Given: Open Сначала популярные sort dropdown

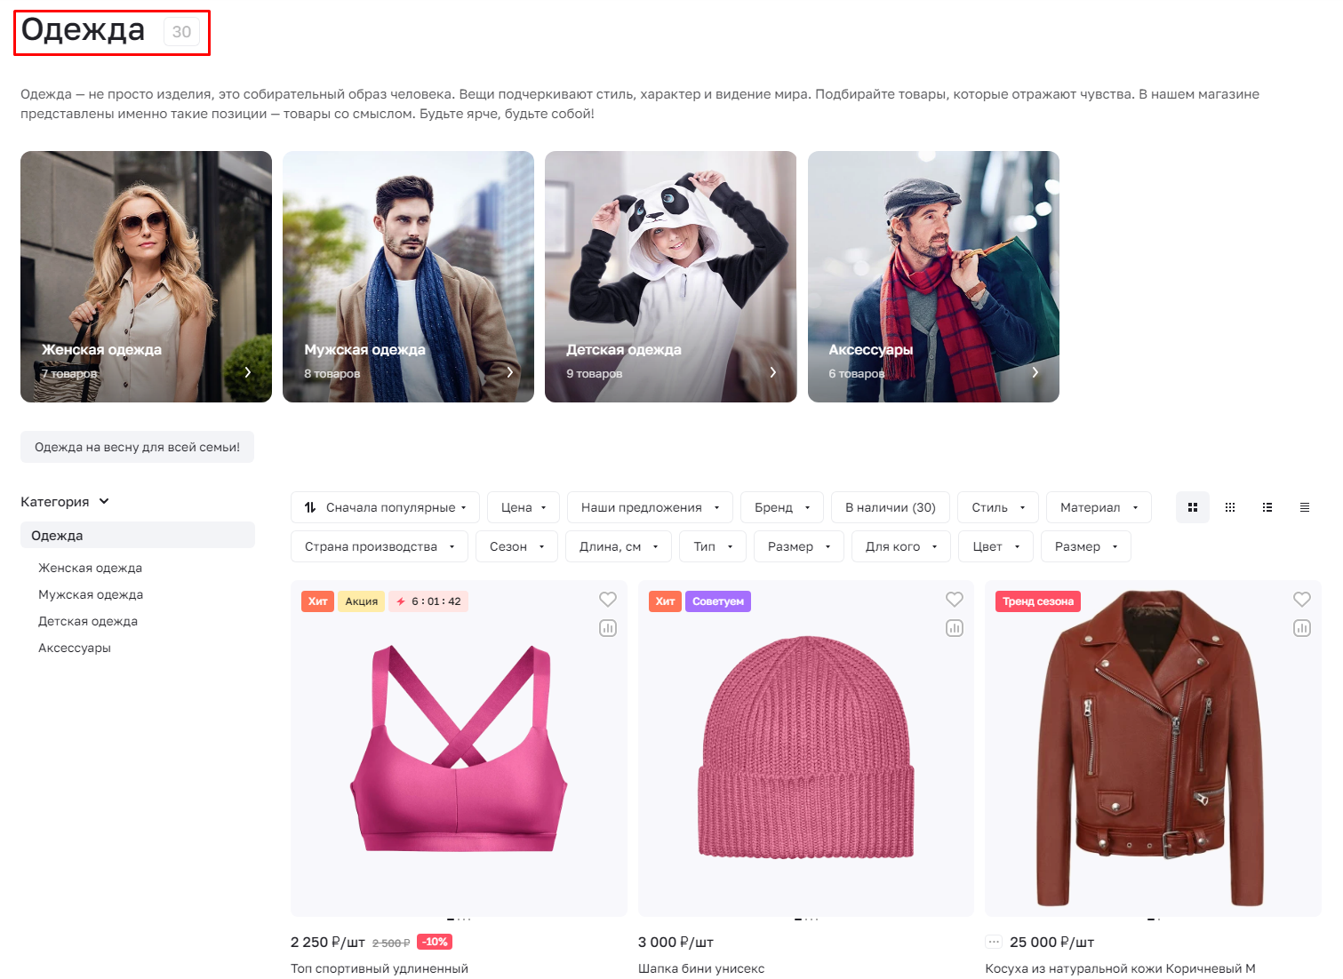Looking at the screenshot, I should coord(385,507).
